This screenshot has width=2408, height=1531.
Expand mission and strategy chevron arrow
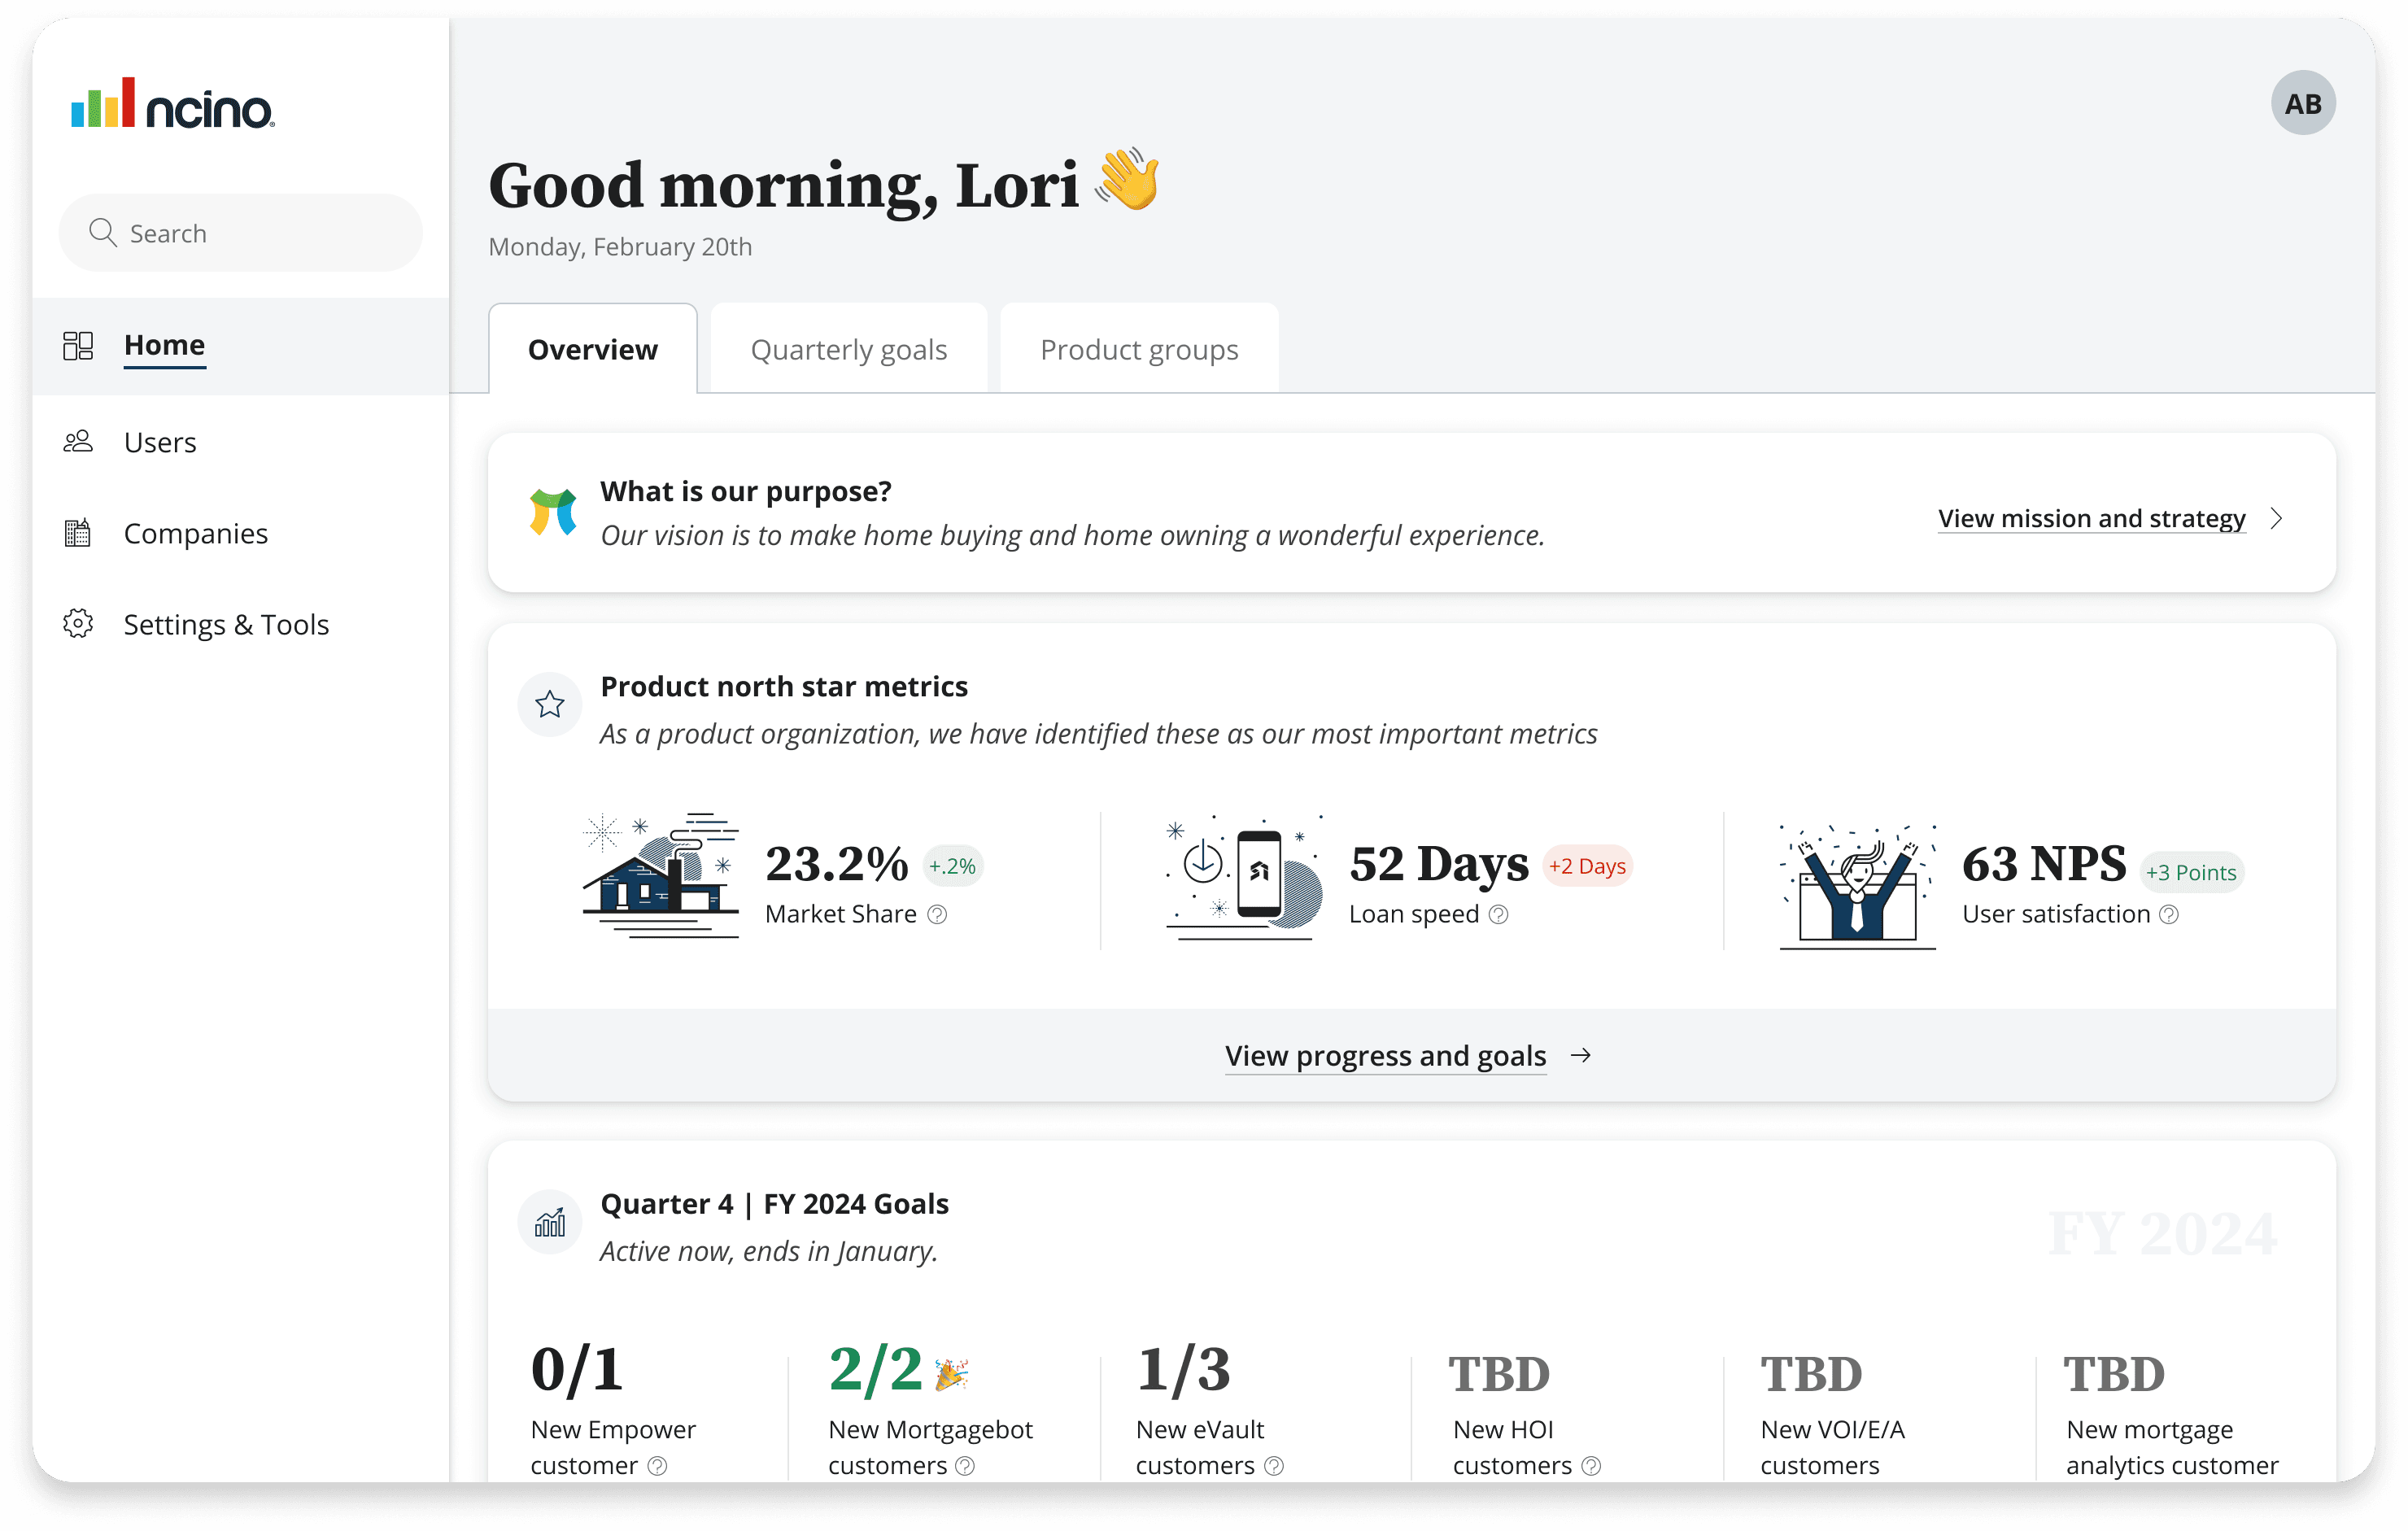2277,519
